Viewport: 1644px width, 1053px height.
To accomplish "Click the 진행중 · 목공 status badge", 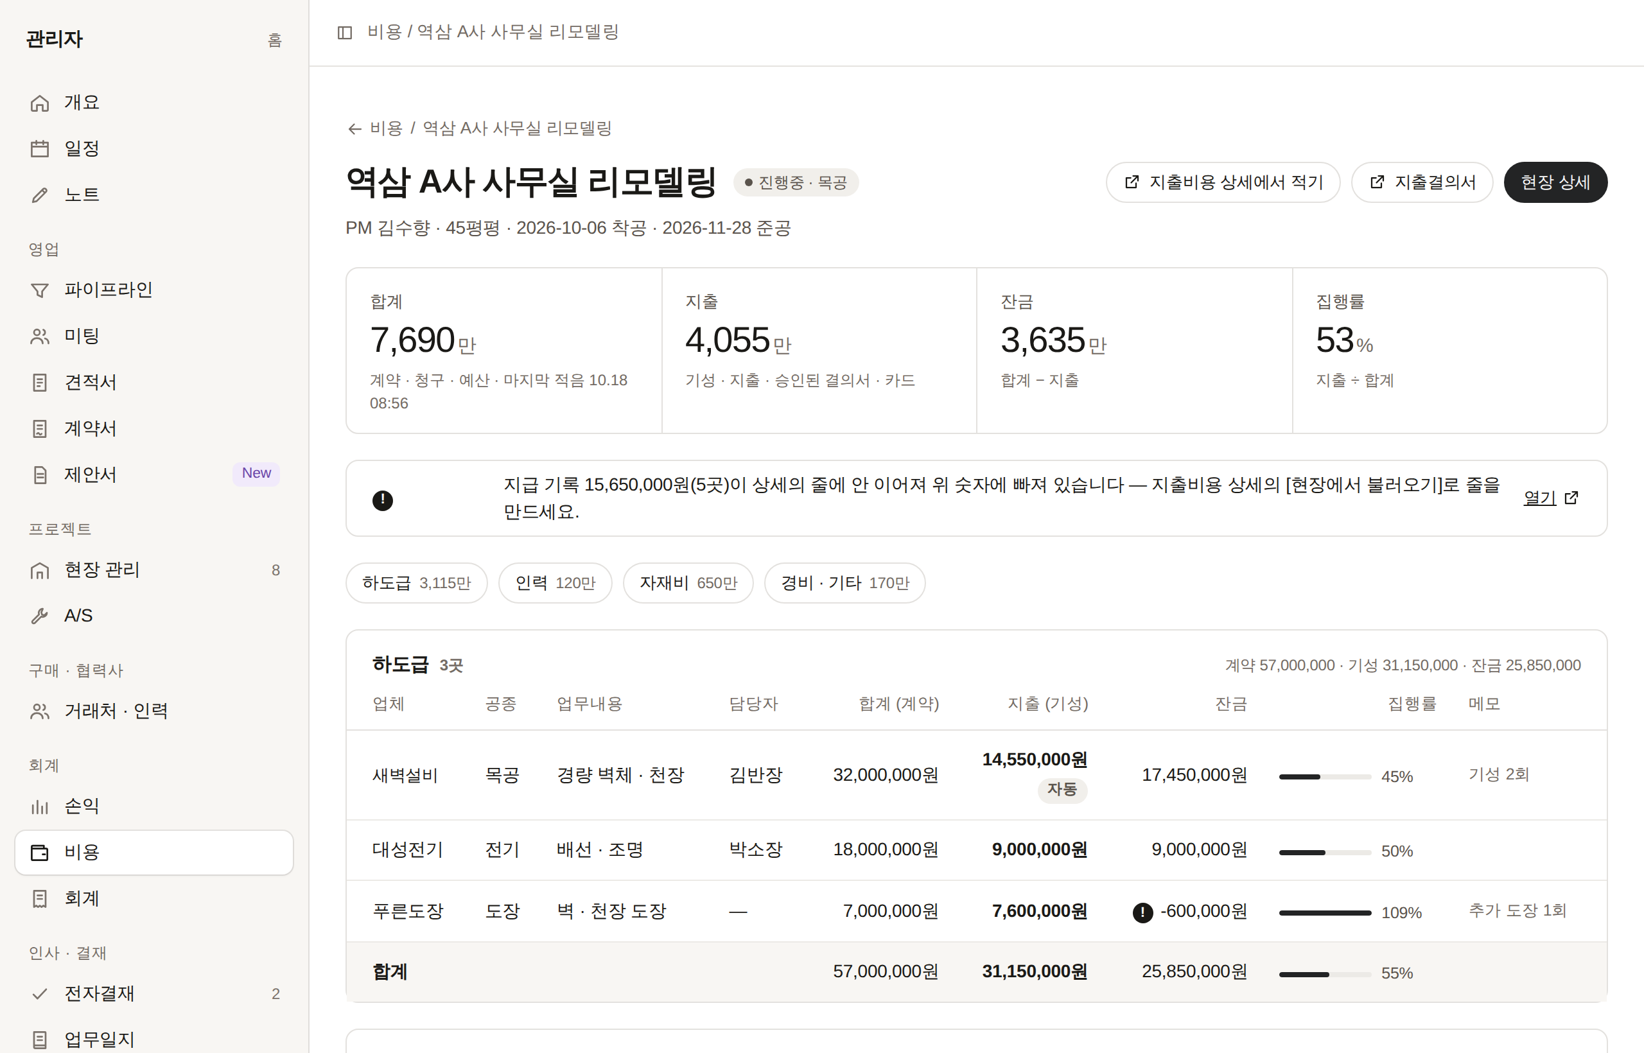I will click(796, 182).
